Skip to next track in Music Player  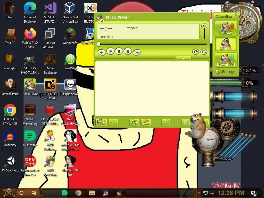click(137, 52)
